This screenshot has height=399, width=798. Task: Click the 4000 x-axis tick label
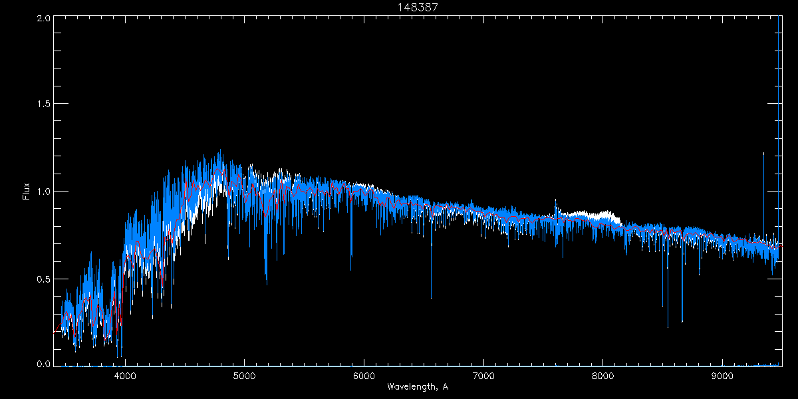[125, 374]
